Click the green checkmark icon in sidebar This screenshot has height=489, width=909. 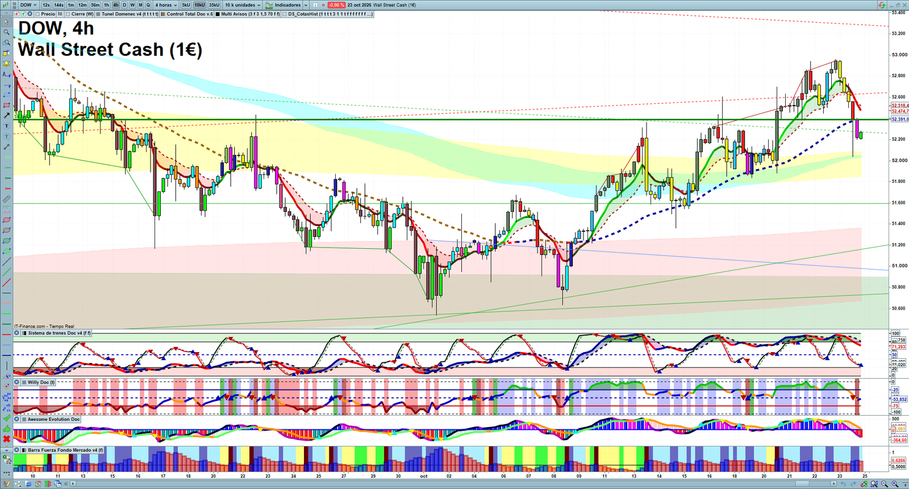click(x=7, y=419)
